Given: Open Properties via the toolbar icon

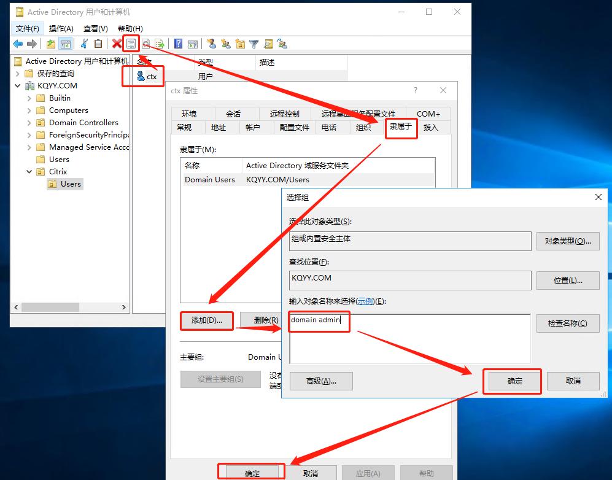Looking at the screenshot, I should (x=131, y=44).
